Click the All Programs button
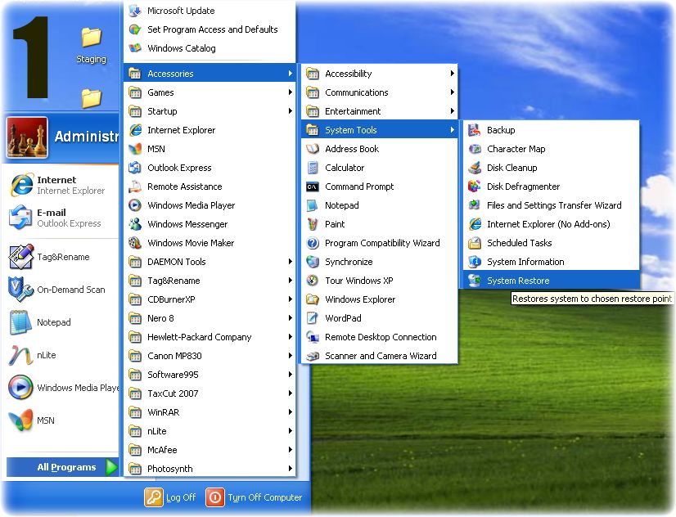This screenshot has width=676, height=517. [66, 467]
